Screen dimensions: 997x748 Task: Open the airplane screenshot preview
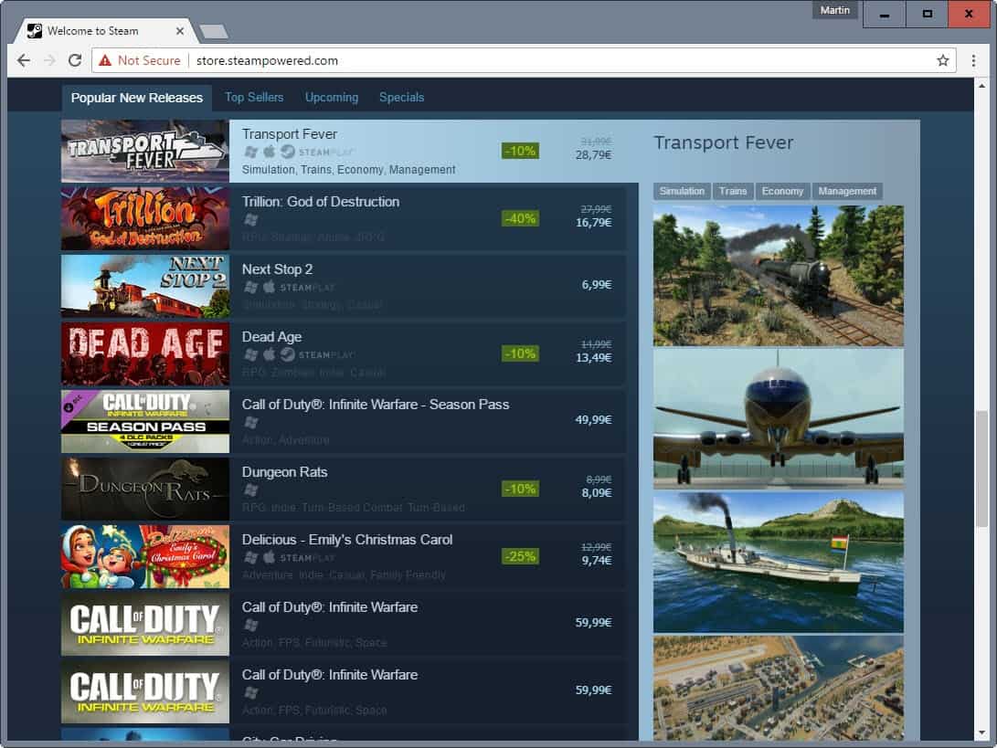779,419
